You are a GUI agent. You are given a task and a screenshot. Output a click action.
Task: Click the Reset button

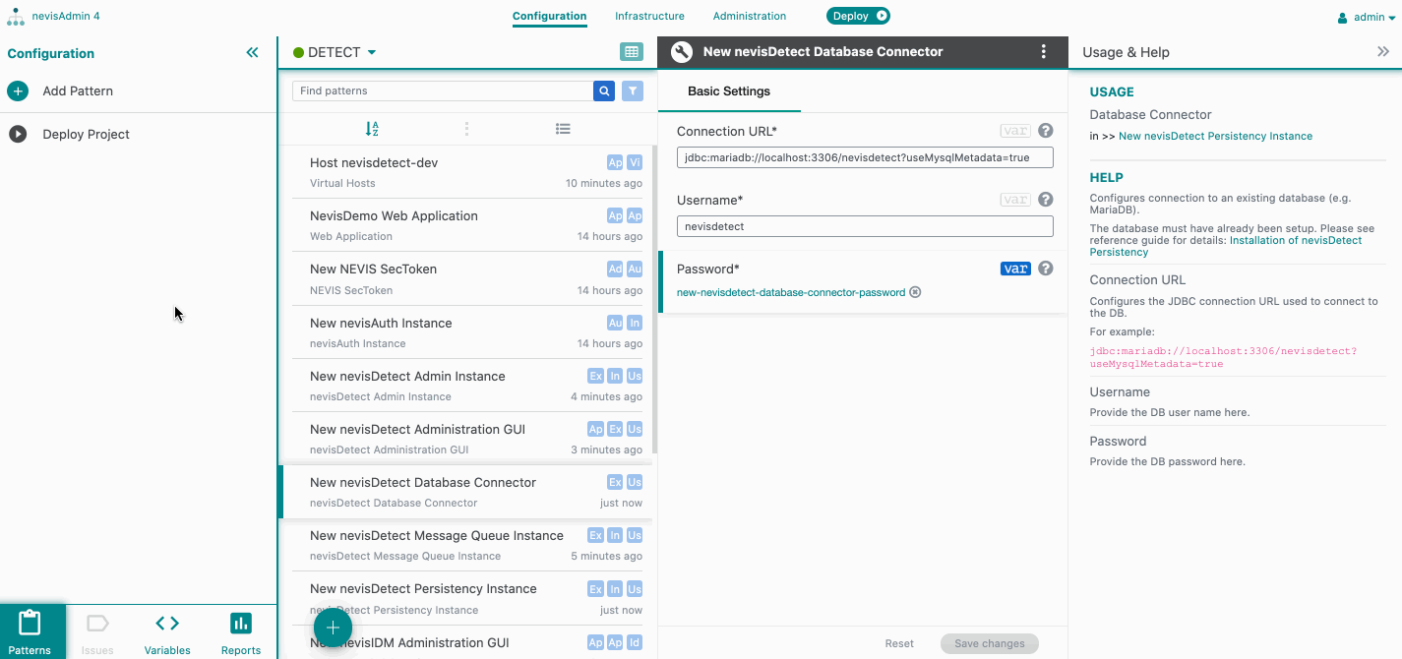[899, 643]
